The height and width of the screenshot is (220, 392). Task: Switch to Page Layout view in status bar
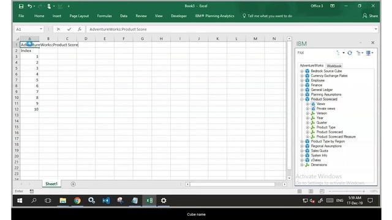pyautogui.click(x=311, y=191)
